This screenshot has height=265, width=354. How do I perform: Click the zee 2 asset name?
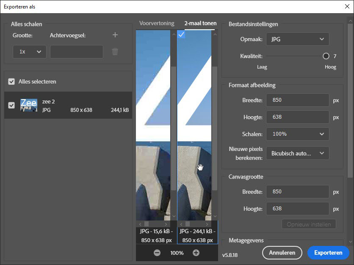49,101
